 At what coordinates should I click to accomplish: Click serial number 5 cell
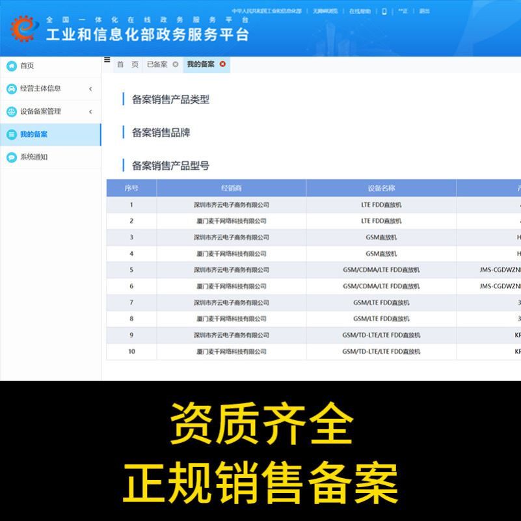coord(131,270)
